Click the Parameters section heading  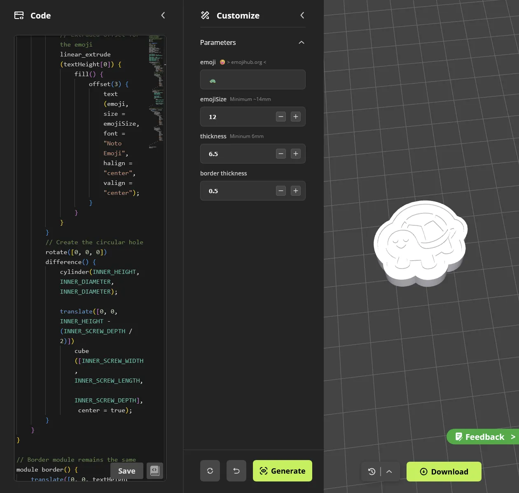coord(218,42)
